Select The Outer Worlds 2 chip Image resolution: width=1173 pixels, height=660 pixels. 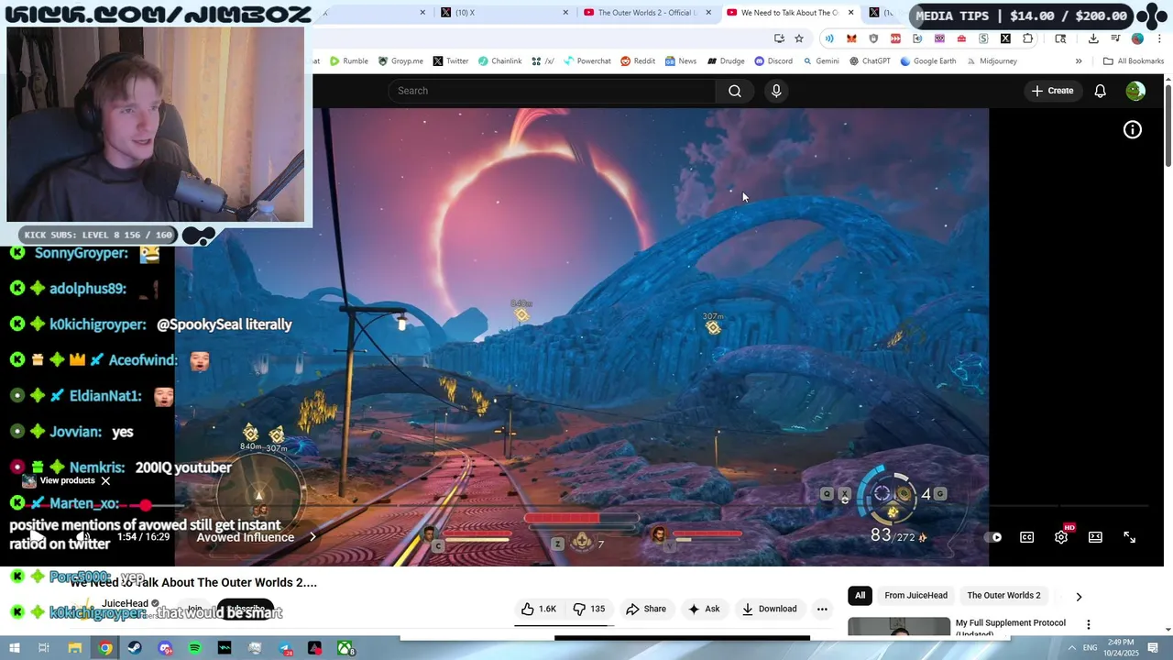1003,596
